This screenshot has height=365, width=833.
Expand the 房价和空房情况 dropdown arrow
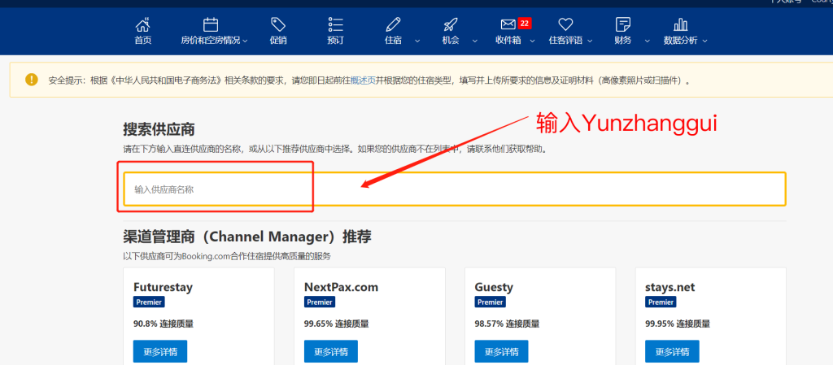pos(245,41)
